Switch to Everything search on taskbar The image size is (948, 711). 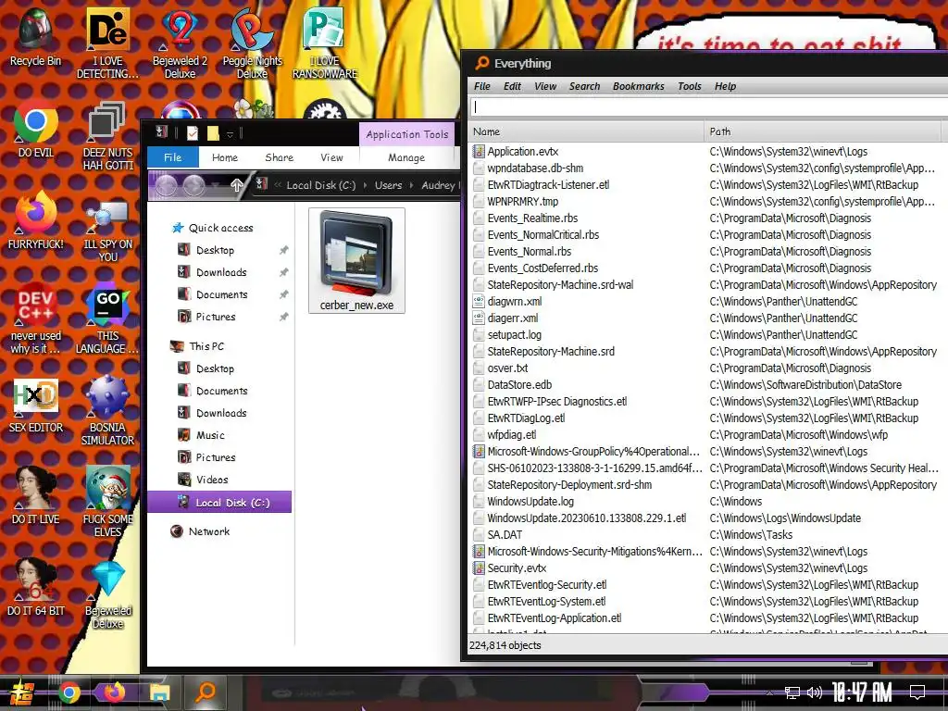pos(206,692)
